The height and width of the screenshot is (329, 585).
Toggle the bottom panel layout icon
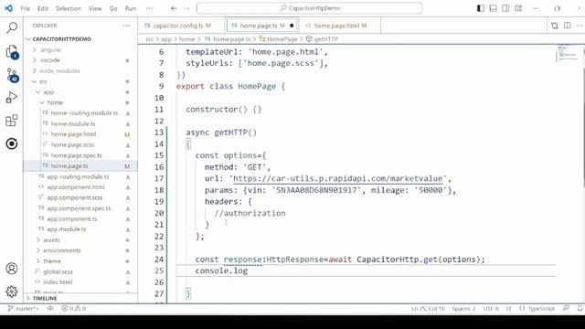tap(494, 8)
